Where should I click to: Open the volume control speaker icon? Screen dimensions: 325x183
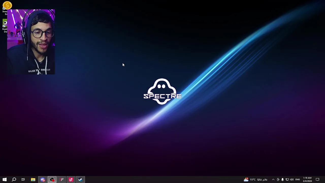tap(292, 180)
